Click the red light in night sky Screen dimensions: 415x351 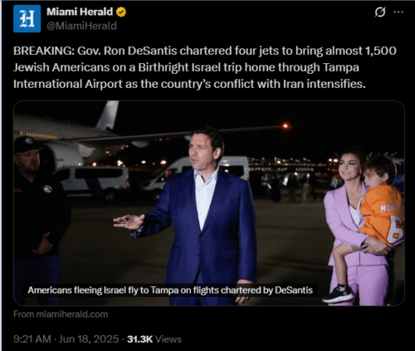286,126
